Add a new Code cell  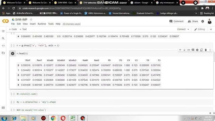click(x=13, y=29)
